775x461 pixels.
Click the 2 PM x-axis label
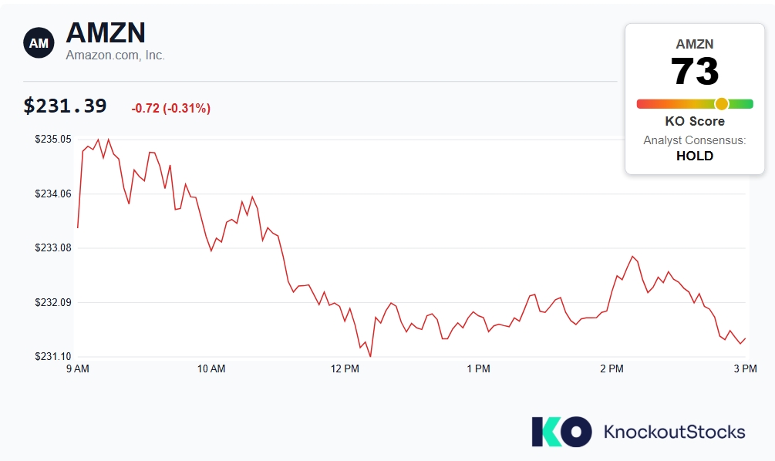pos(612,368)
